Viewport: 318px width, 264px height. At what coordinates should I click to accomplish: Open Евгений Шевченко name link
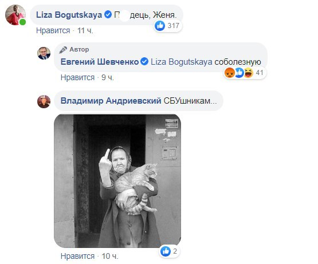click(100, 62)
